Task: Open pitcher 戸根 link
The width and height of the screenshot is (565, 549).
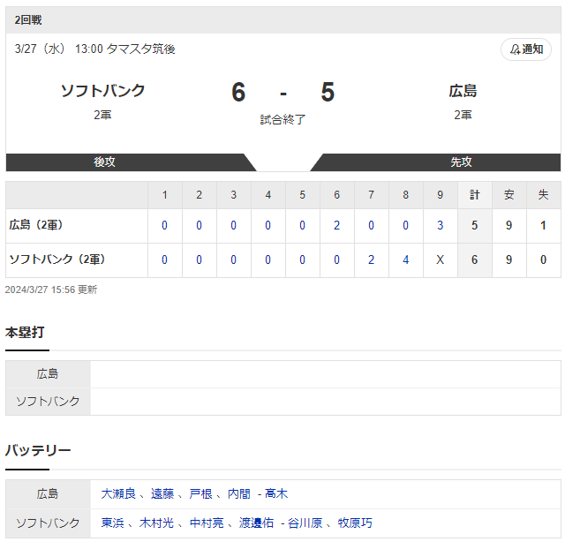Action: pos(200,493)
